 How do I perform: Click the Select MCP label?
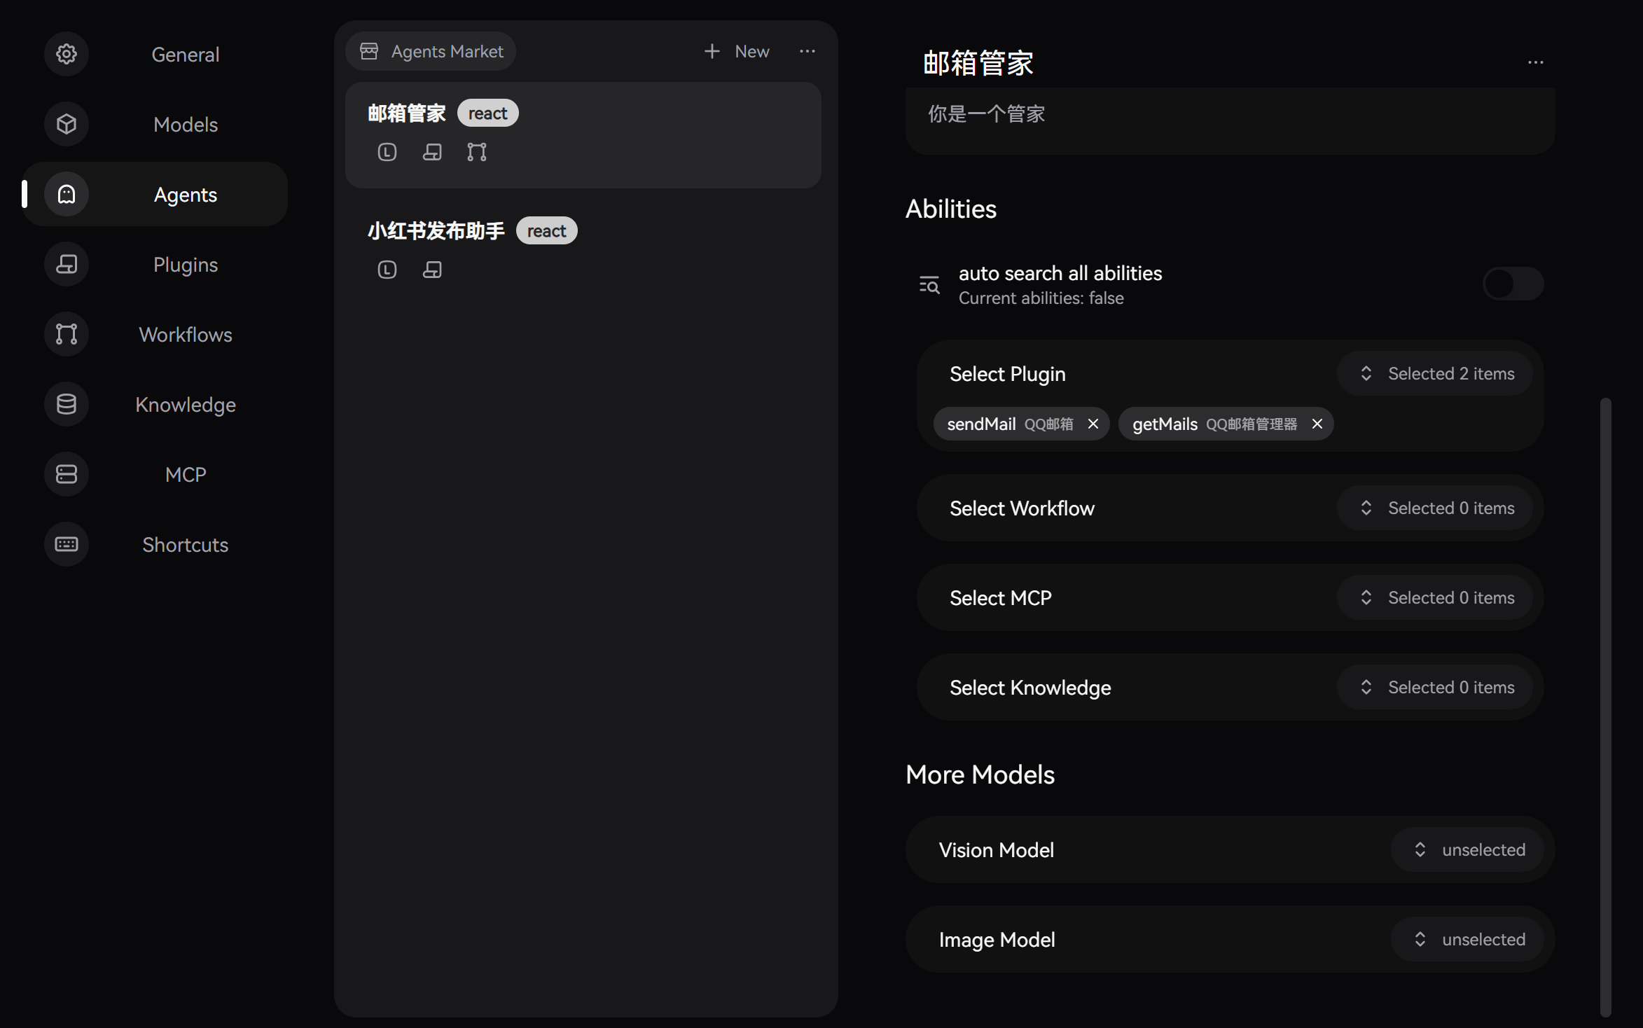click(x=1001, y=597)
